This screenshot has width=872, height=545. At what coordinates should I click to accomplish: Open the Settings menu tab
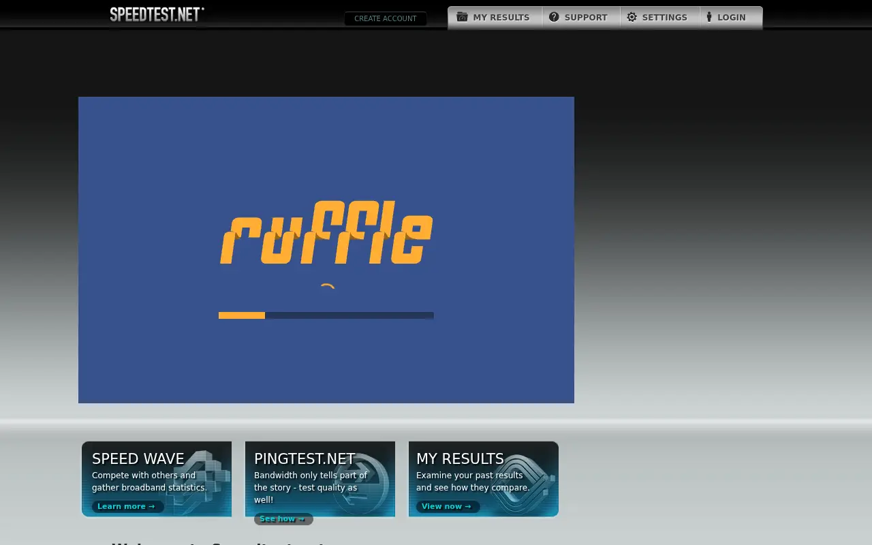[x=660, y=18]
